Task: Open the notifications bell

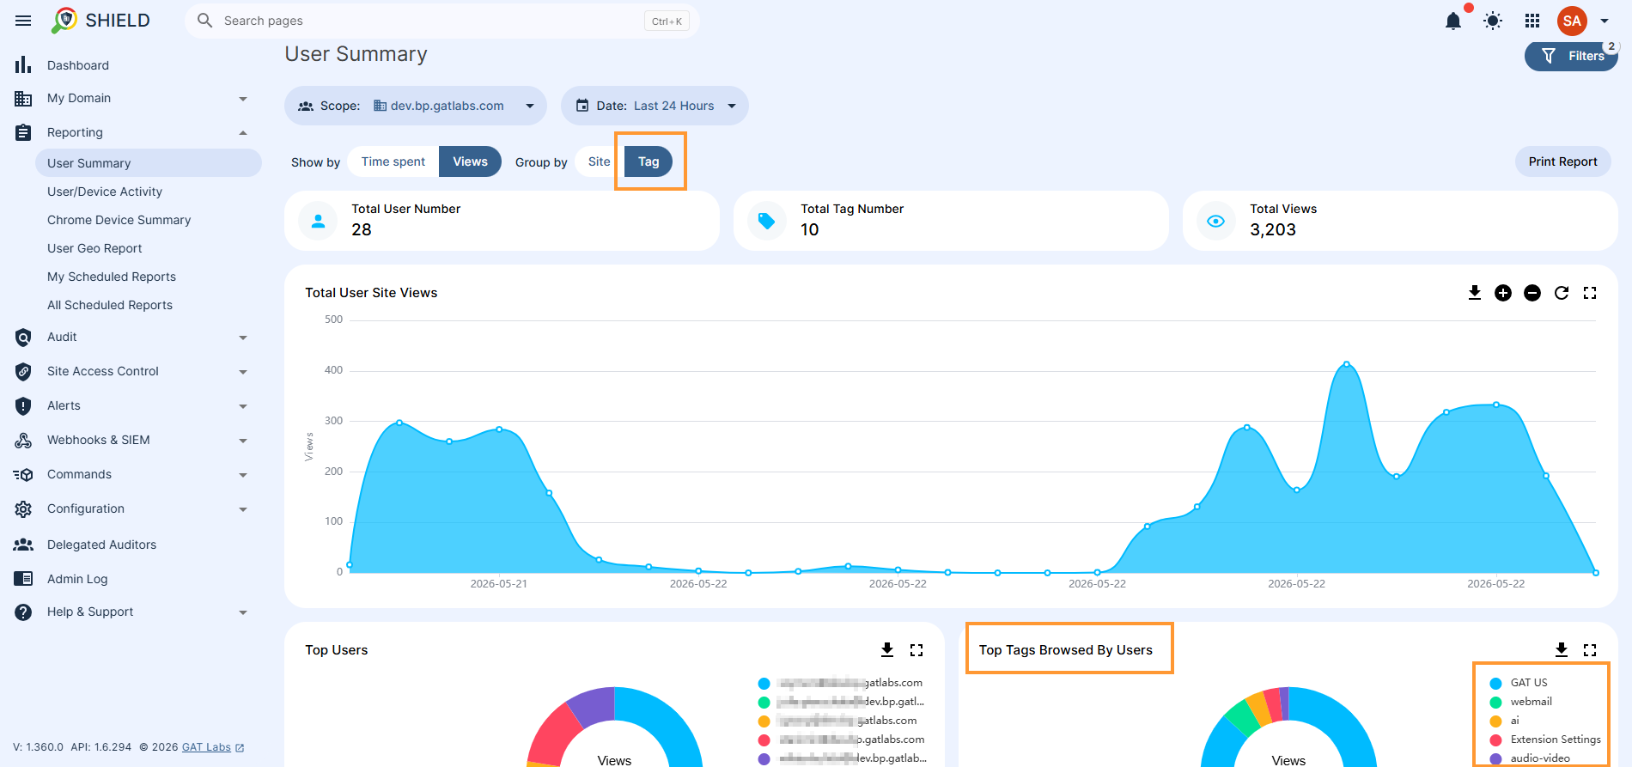Action: (x=1453, y=21)
